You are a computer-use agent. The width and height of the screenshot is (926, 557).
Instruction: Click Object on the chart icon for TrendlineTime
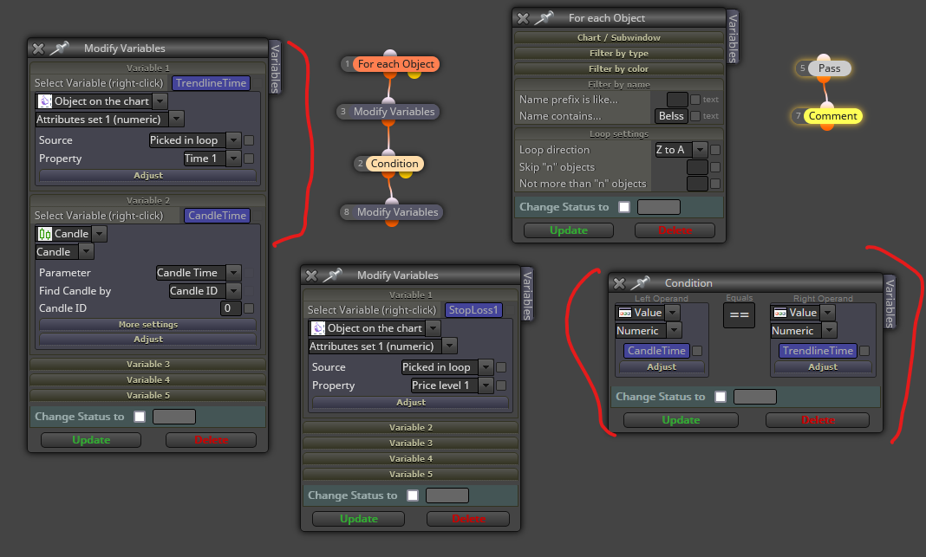(45, 101)
